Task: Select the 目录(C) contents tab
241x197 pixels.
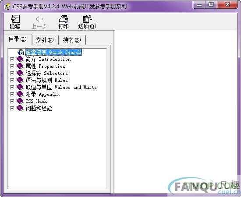Action: pos(18,39)
